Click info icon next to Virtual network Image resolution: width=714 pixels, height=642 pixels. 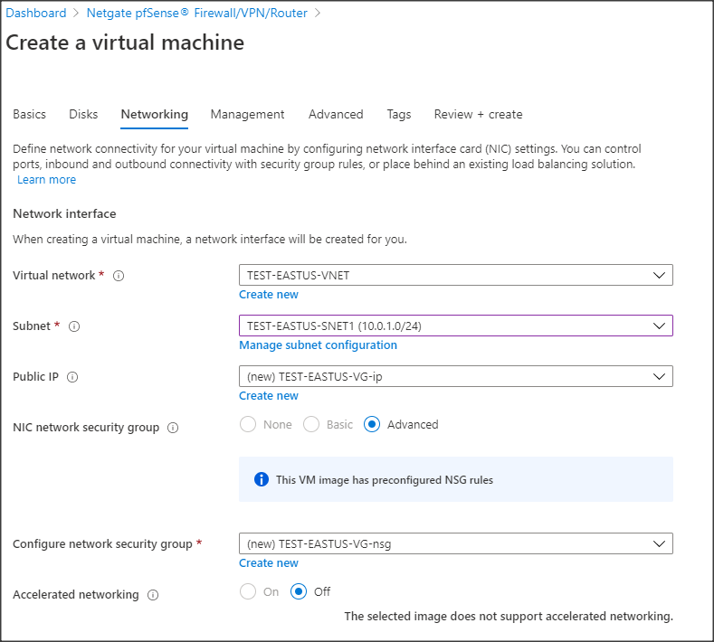pos(119,276)
